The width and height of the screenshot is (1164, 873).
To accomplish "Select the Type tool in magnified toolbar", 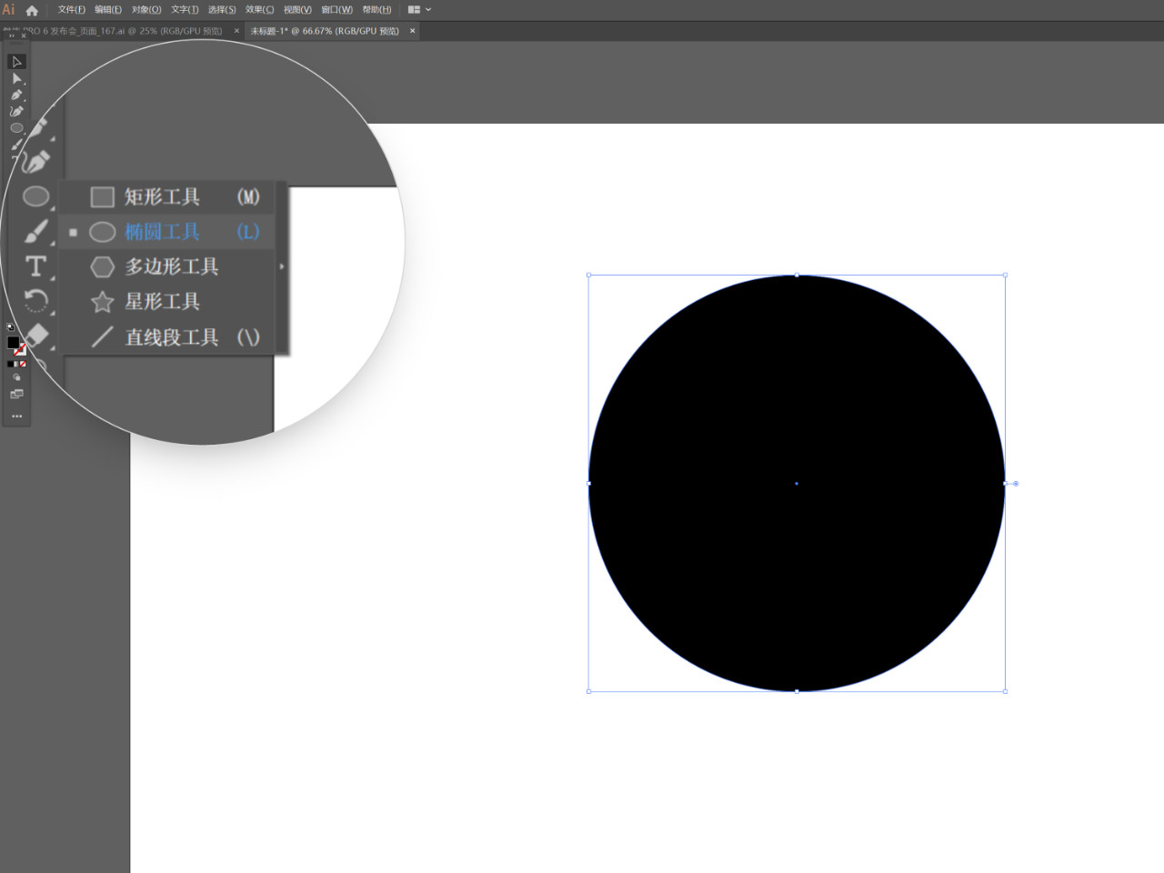I will coord(35,266).
